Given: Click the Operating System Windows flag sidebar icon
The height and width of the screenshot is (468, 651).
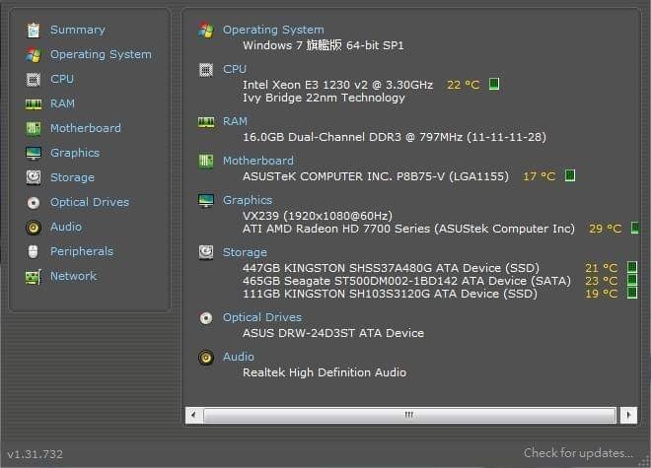Looking at the screenshot, I should (34, 55).
